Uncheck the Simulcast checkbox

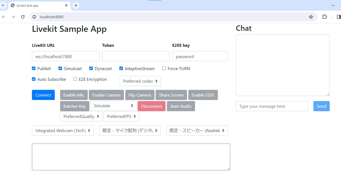(60, 68)
